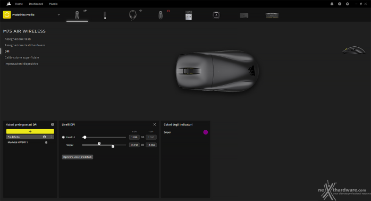This screenshot has height=201, width=371.
Task: Select the USB dongle device icon
Action: pos(105,15)
